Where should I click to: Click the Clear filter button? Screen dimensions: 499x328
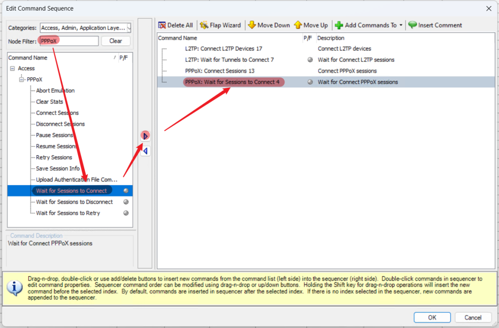(116, 41)
